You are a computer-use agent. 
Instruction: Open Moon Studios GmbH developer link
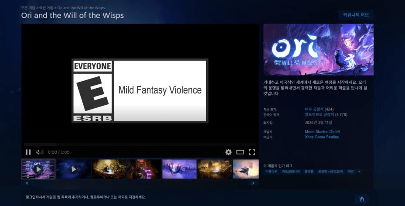[x=322, y=131]
